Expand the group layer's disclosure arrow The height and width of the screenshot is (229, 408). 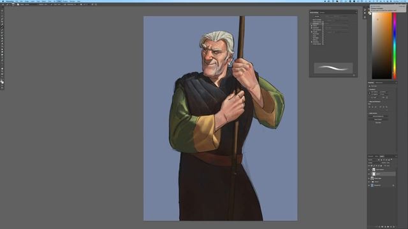point(371,182)
